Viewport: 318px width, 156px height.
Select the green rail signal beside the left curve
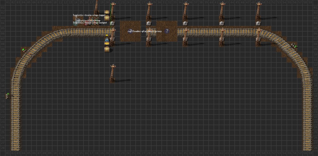tap(24, 50)
